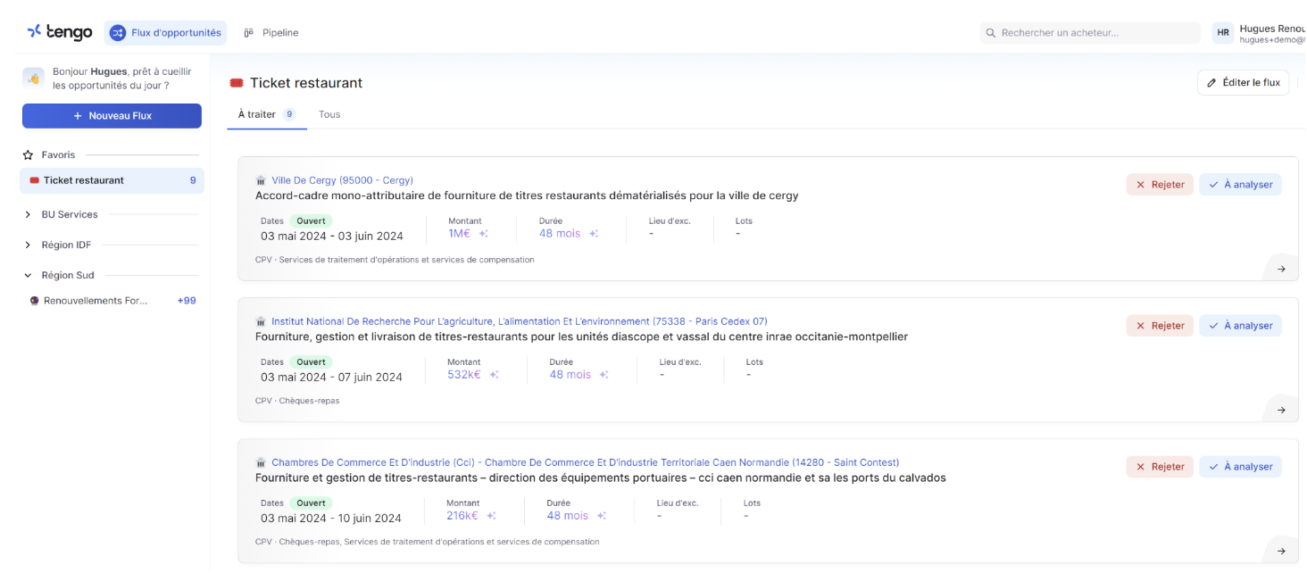This screenshot has width=1307, height=573.
Task: Expand the Région IDF folder
Action: click(x=28, y=245)
